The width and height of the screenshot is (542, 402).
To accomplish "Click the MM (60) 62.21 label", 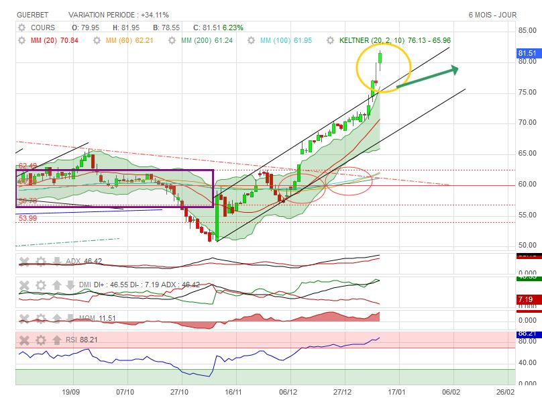I will 129,40.
